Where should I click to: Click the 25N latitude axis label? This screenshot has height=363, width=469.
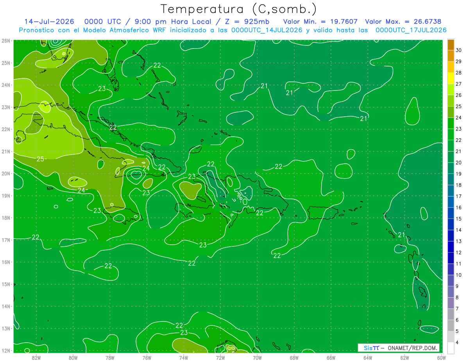6,63
